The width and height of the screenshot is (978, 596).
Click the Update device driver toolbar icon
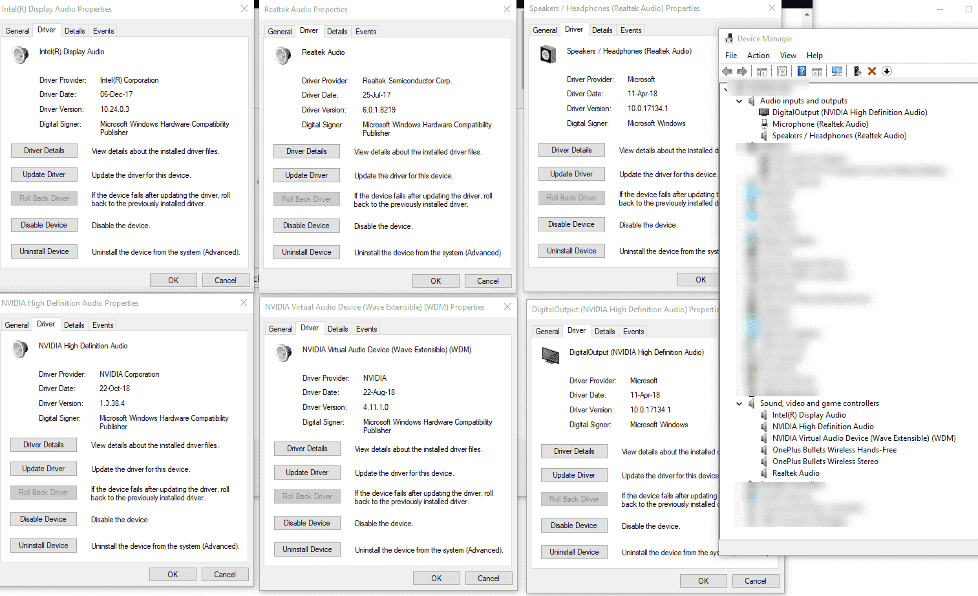pos(857,71)
